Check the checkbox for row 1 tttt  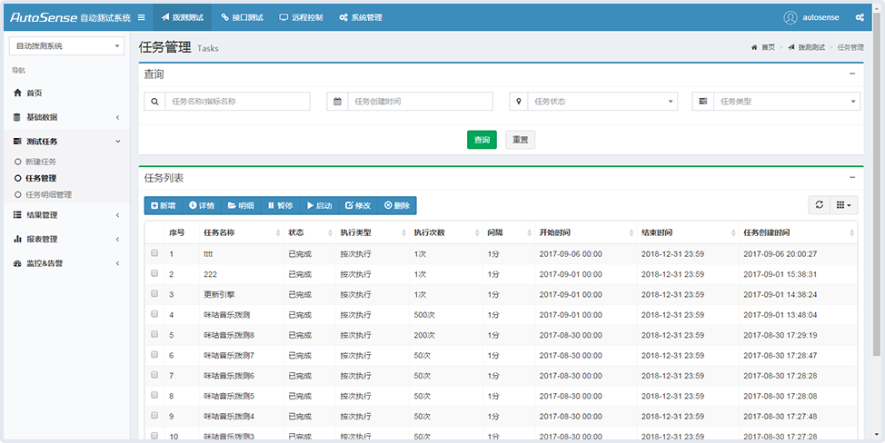154,253
